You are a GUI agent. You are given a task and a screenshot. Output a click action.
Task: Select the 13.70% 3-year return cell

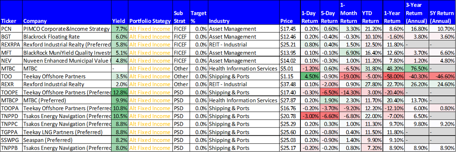[416, 100]
